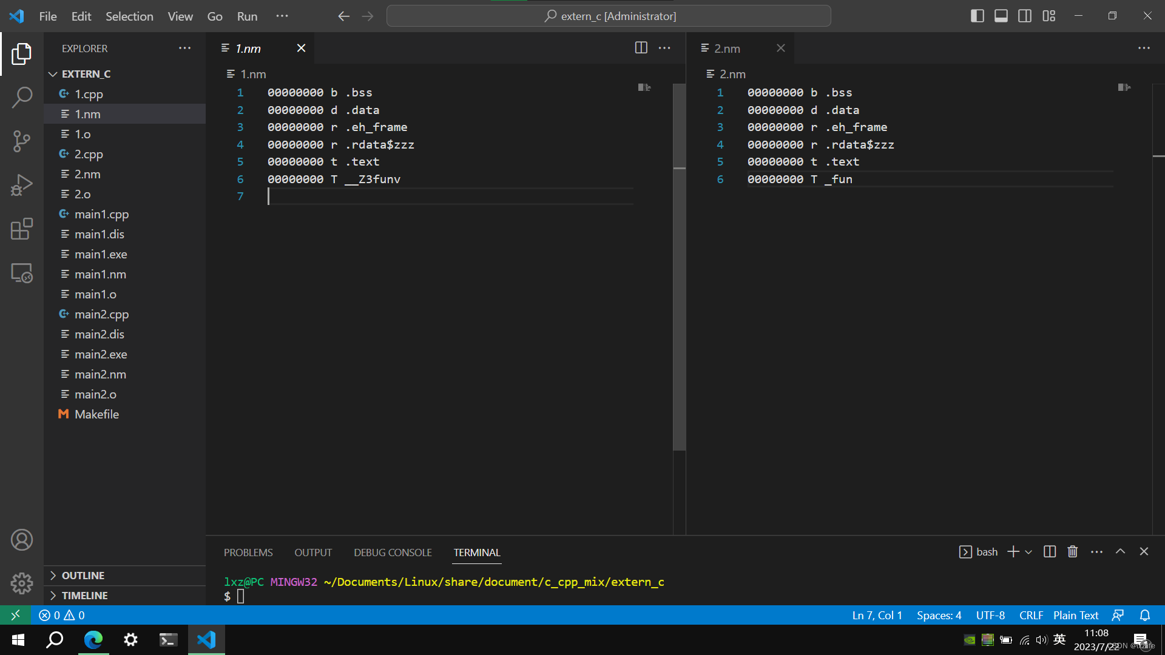Open the Run menu
Image resolution: width=1165 pixels, height=655 pixels.
pos(246,16)
